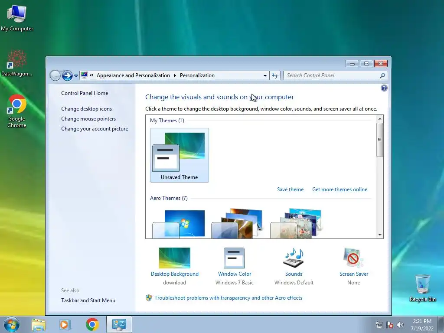This screenshot has height=333, width=444.
Task: Click the Save theme link
Action: (290, 189)
